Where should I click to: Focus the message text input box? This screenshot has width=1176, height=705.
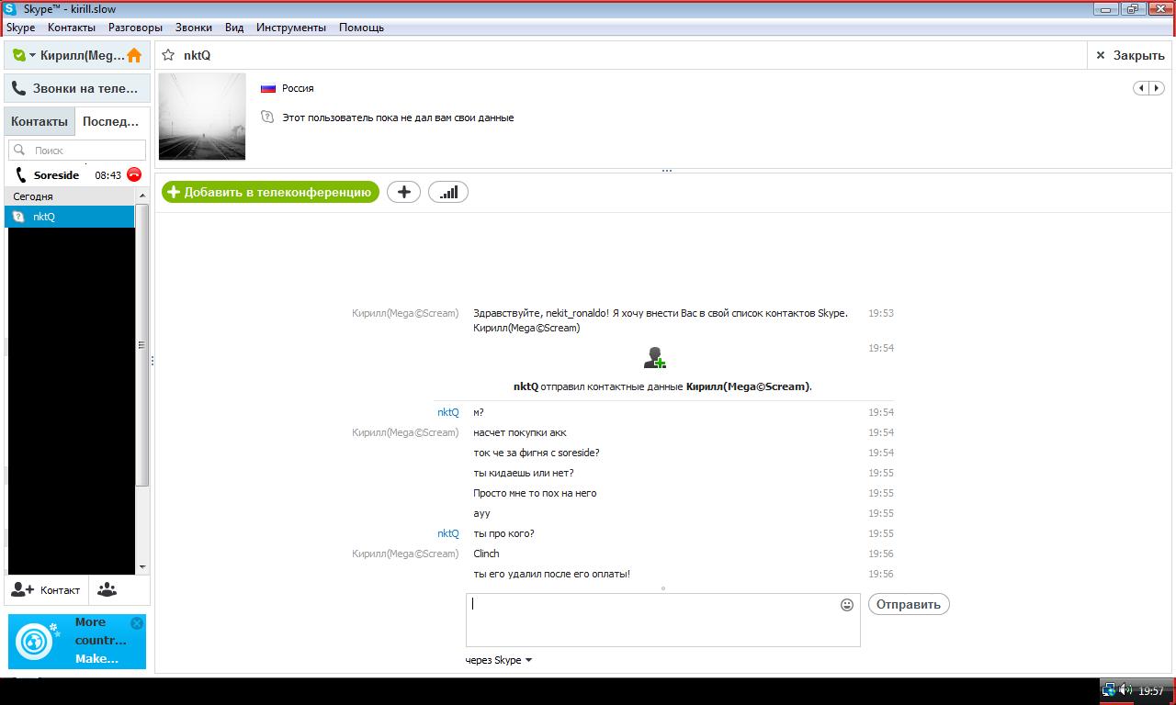pos(662,620)
